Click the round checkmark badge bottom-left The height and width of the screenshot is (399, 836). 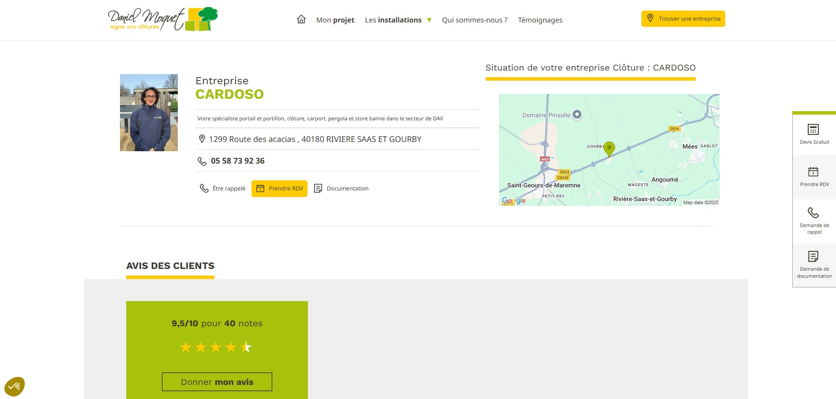[x=15, y=387]
